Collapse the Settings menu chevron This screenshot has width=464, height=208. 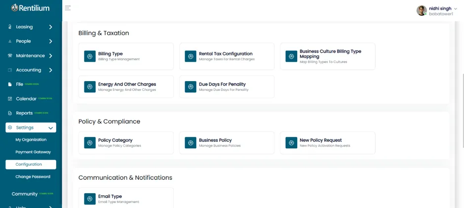tap(51, 128)
